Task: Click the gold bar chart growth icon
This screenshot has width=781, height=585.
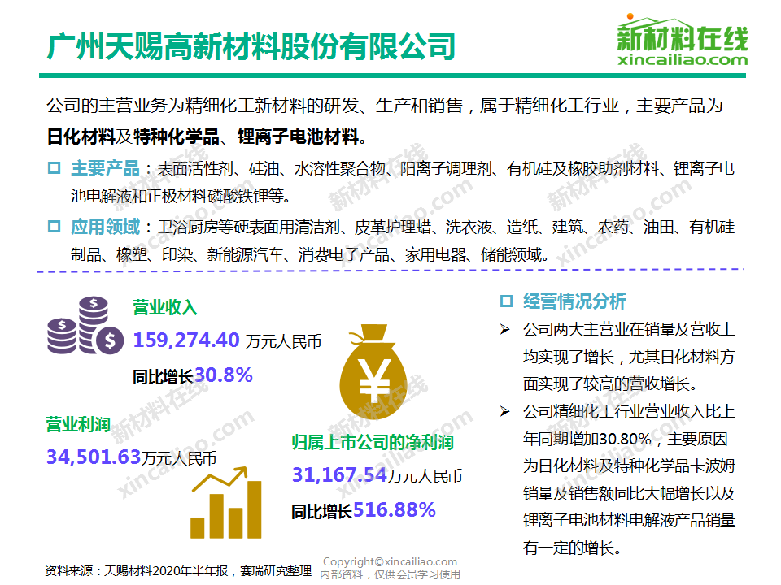Action: click(226, 502)
